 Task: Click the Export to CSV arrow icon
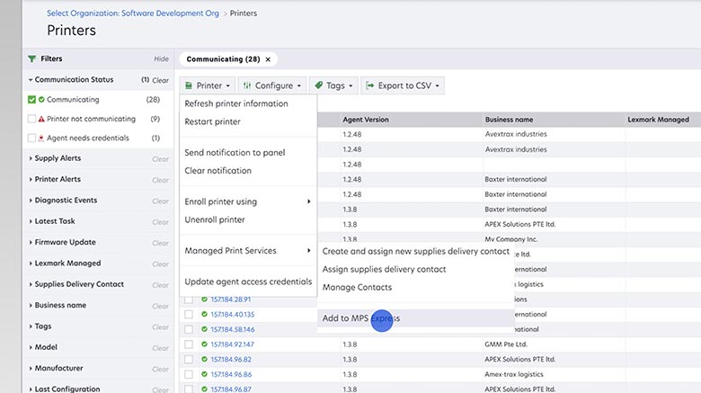tap(370, 86)
